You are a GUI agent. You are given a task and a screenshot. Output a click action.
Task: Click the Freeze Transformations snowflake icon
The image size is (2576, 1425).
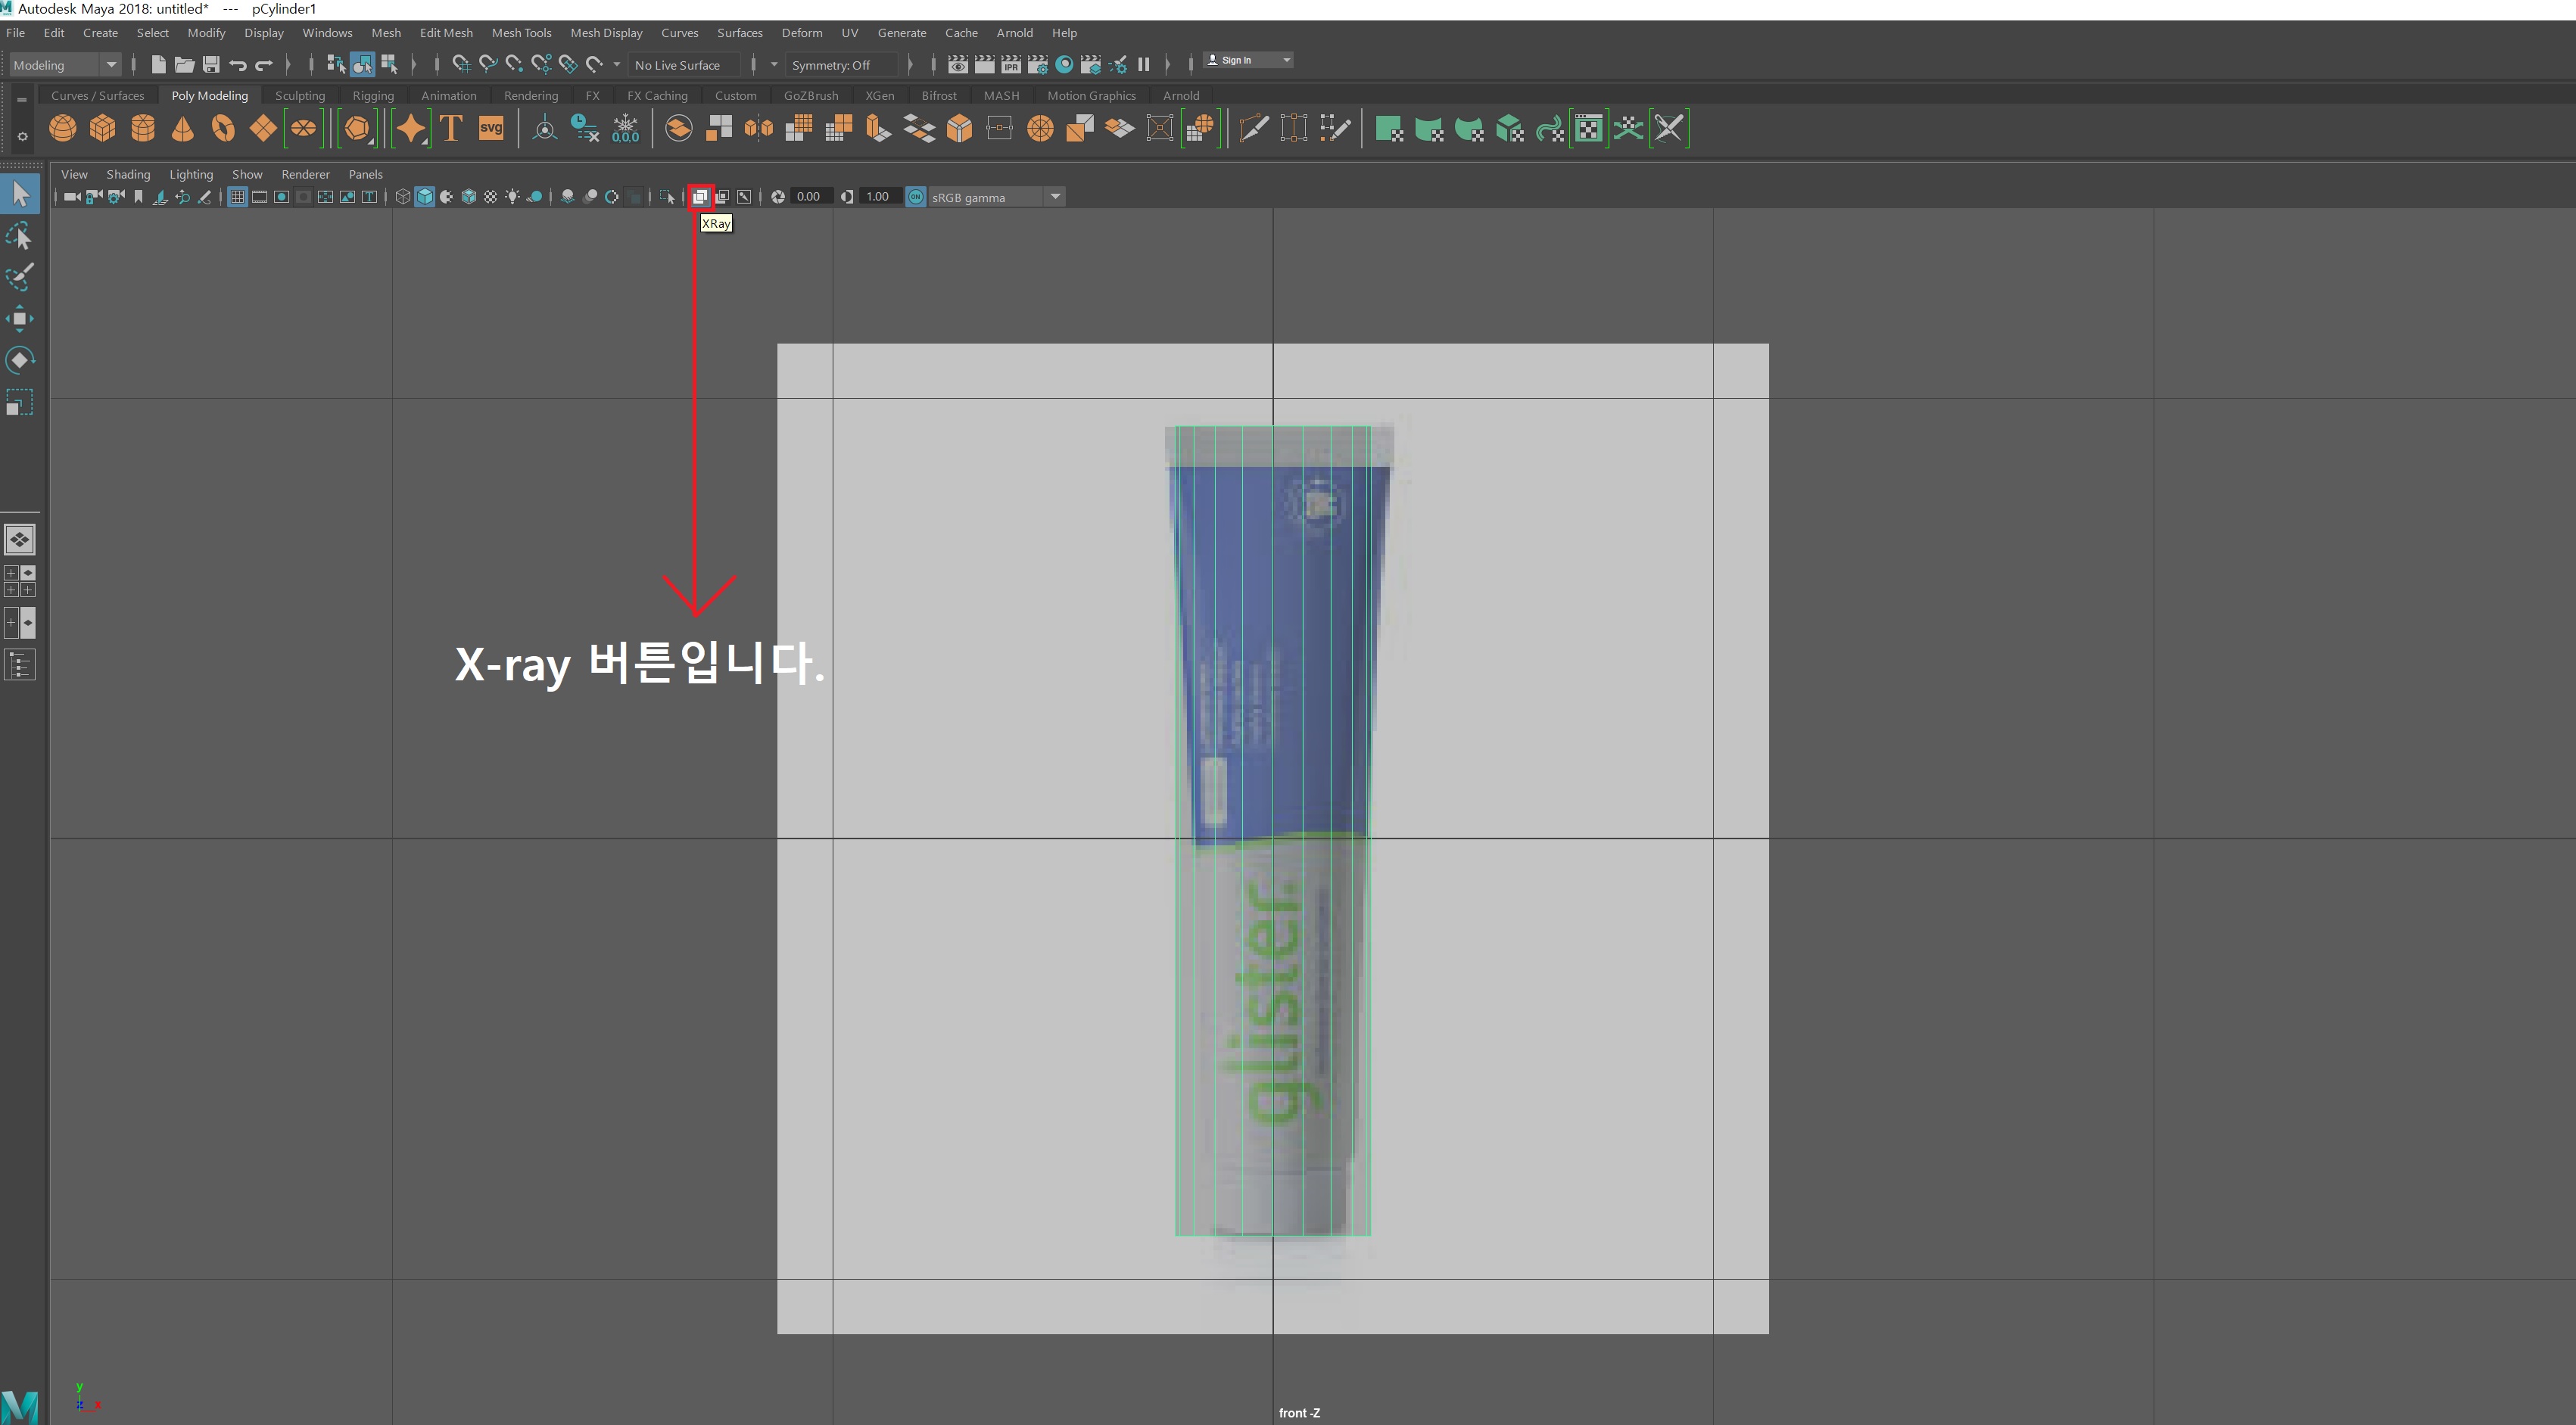pyautogui.click(x=625, y=128)
